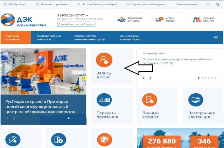Click the ДЭК Дальэнергосбыт logo
The width and height of the screenshot is (224, 148).
pos(23,20)
